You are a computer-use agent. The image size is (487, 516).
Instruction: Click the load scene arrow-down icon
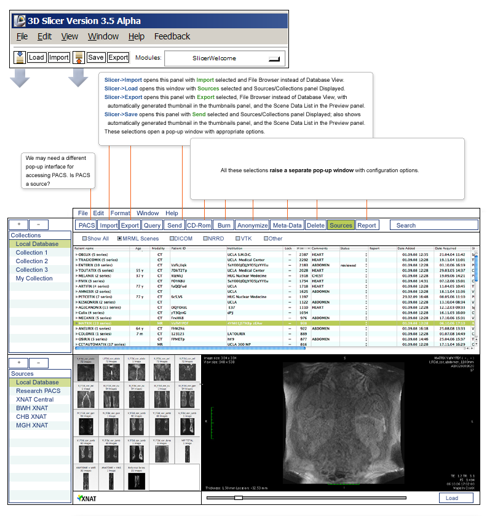point(20,58)
